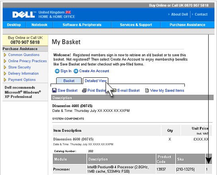Click product code 13937

click(x=161, y=169)
